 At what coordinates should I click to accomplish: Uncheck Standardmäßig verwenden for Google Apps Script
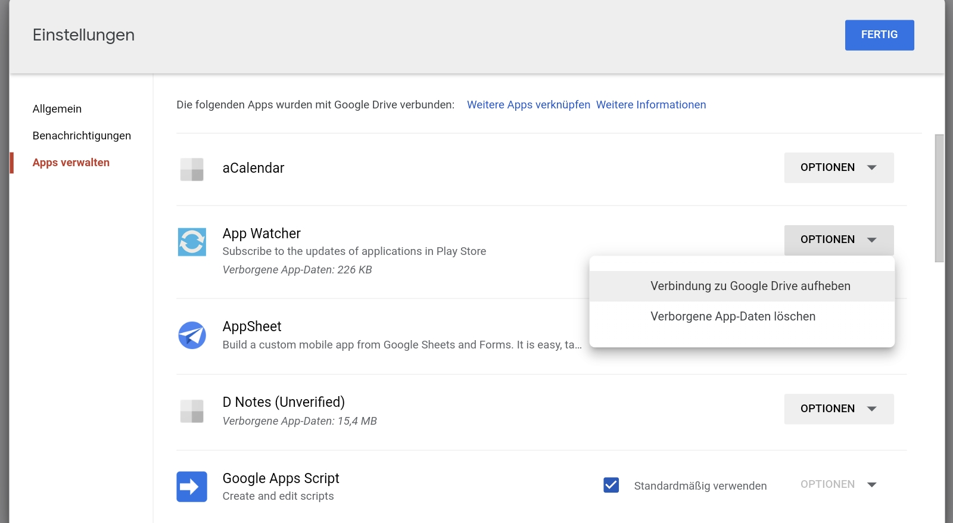point(611,485)
